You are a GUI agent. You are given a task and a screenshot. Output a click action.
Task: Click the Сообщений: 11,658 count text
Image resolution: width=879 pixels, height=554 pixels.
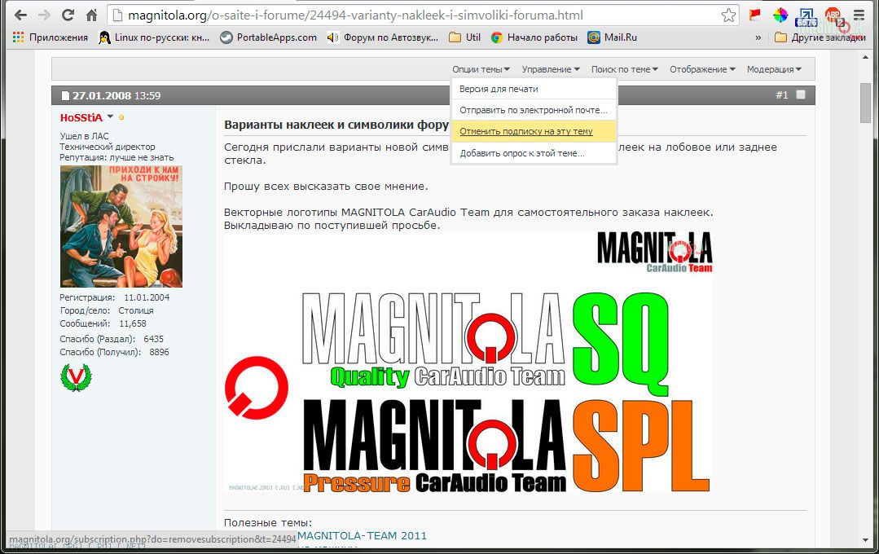(103, 323)
